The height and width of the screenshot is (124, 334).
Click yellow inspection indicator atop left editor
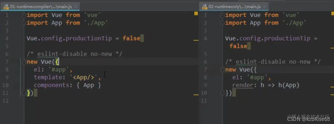pos(196,13)
